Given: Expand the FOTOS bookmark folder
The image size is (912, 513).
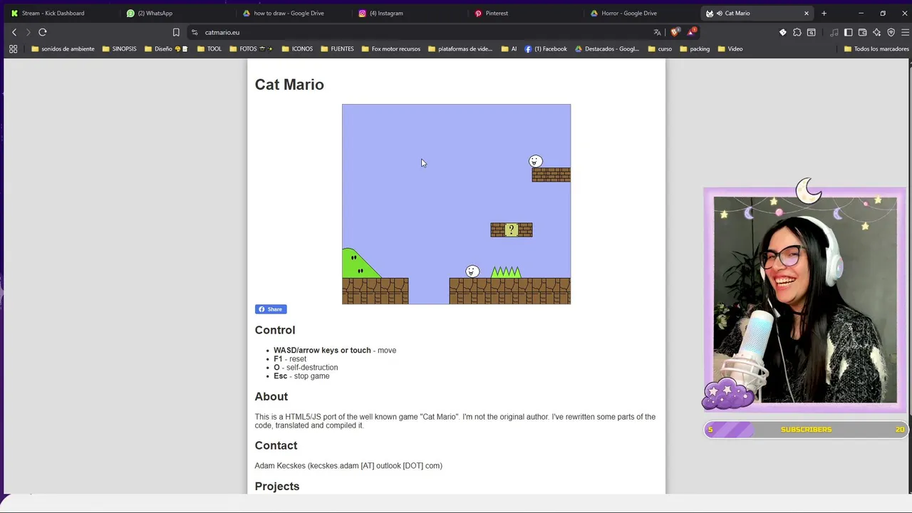Looking at the screenshot, I should point(251,49).
